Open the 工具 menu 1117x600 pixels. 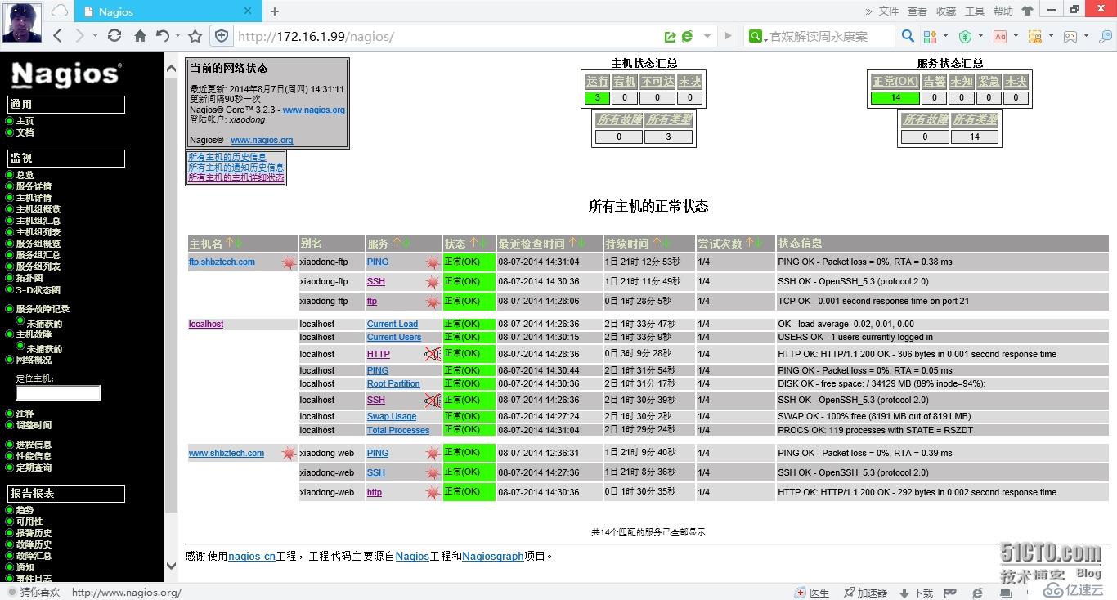[975, 11]
